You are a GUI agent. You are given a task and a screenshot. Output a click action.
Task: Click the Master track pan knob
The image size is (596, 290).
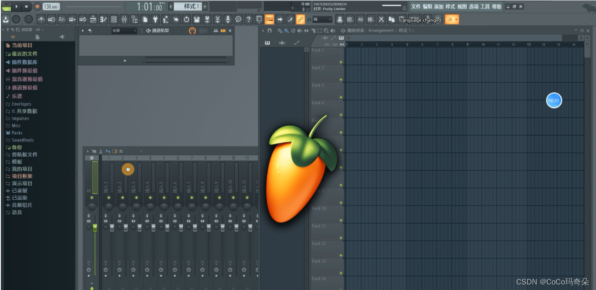click(92, 206)
